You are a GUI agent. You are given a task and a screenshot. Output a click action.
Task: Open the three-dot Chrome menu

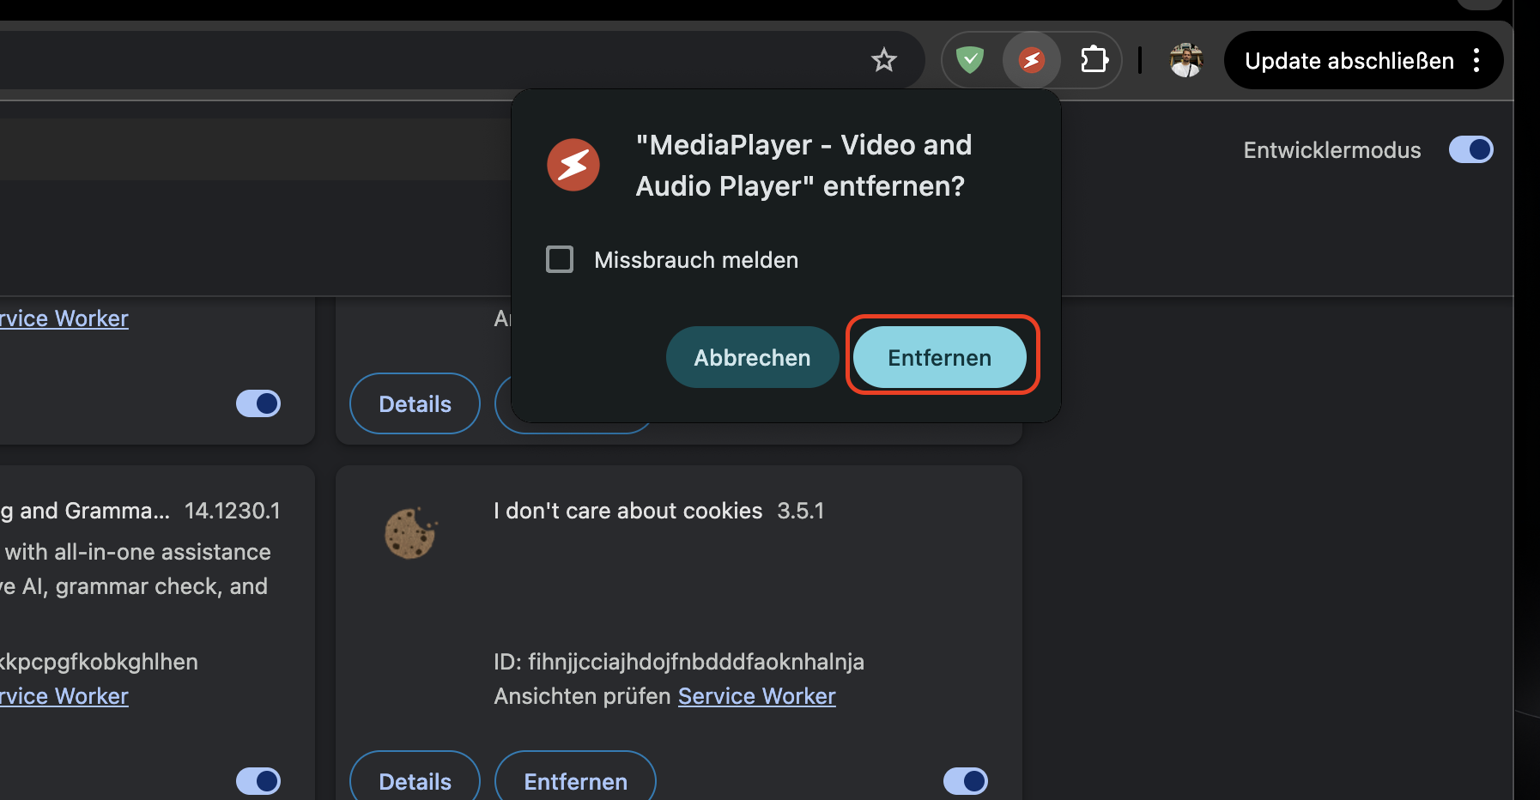[1476, 60]
